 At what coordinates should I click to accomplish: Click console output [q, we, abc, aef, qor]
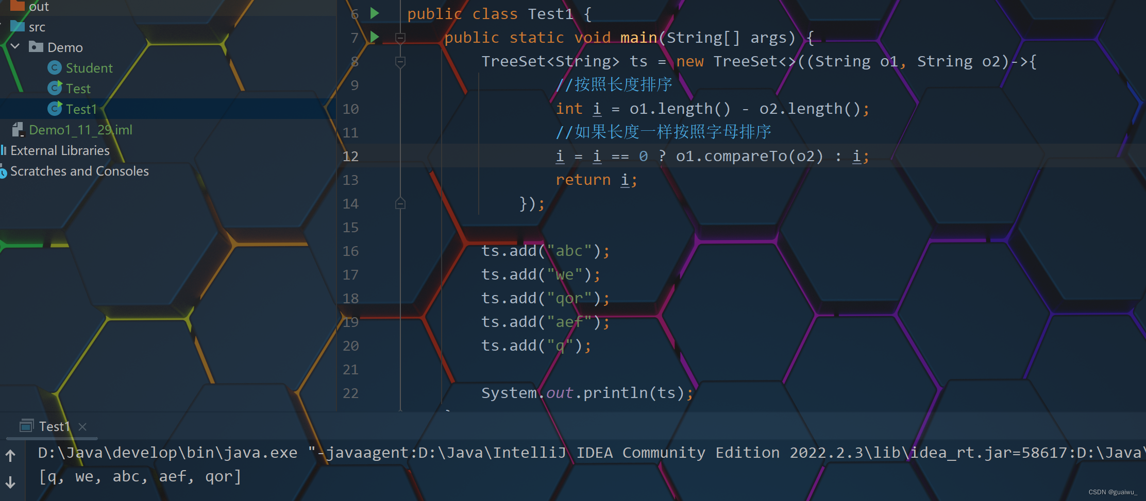140,477
